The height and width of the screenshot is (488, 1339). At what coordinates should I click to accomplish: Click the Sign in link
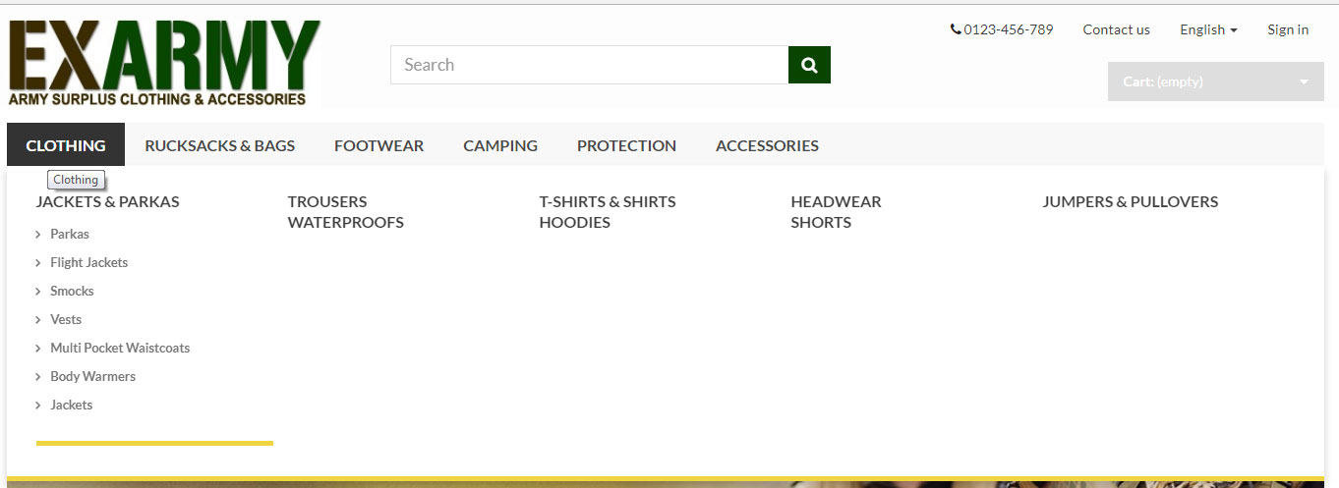(1288, 29)
